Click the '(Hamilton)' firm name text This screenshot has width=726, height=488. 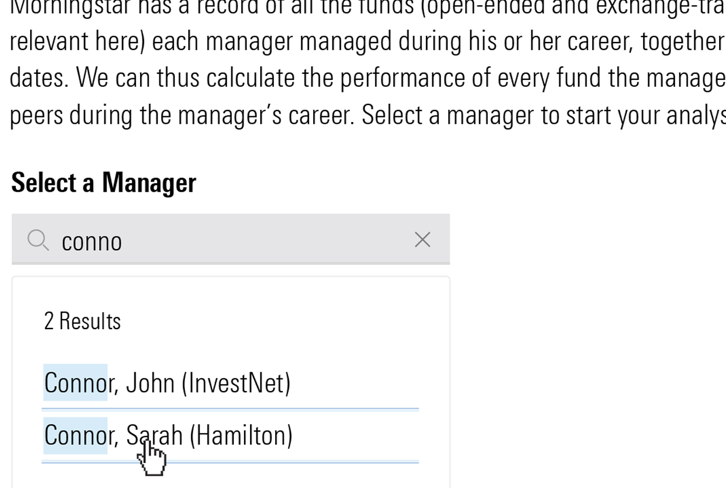(x=241, y=436)
